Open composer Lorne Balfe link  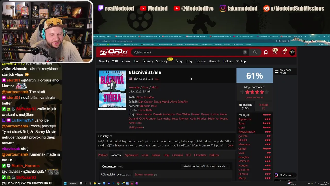click(x=145, y=110)
